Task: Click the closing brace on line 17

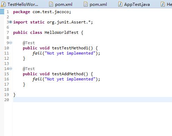Action: pyautogui.click(x=24, y=84)
